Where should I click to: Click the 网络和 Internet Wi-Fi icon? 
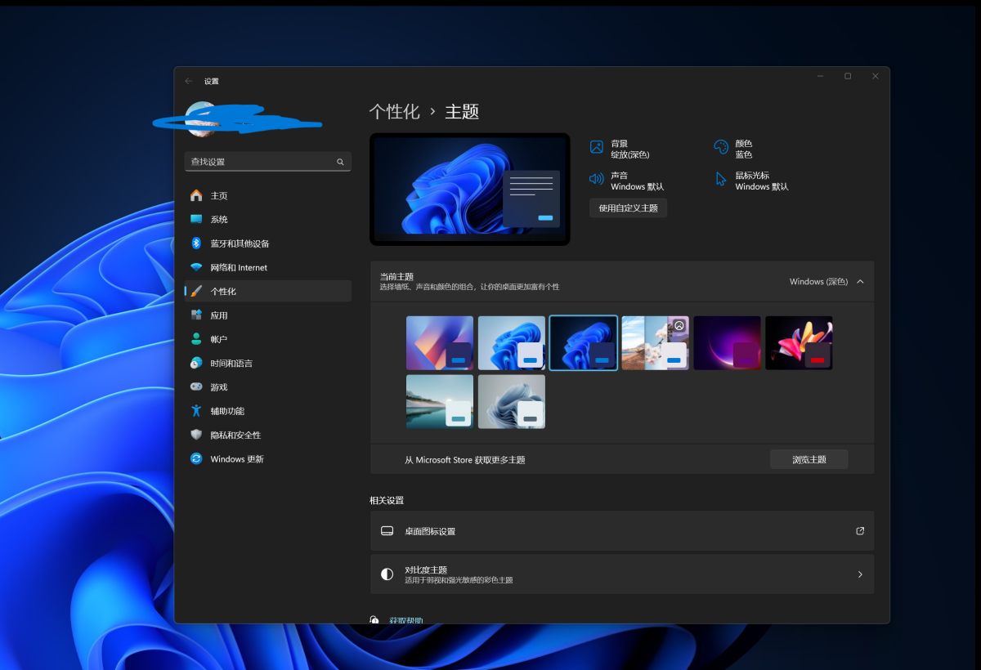(196, 267)
